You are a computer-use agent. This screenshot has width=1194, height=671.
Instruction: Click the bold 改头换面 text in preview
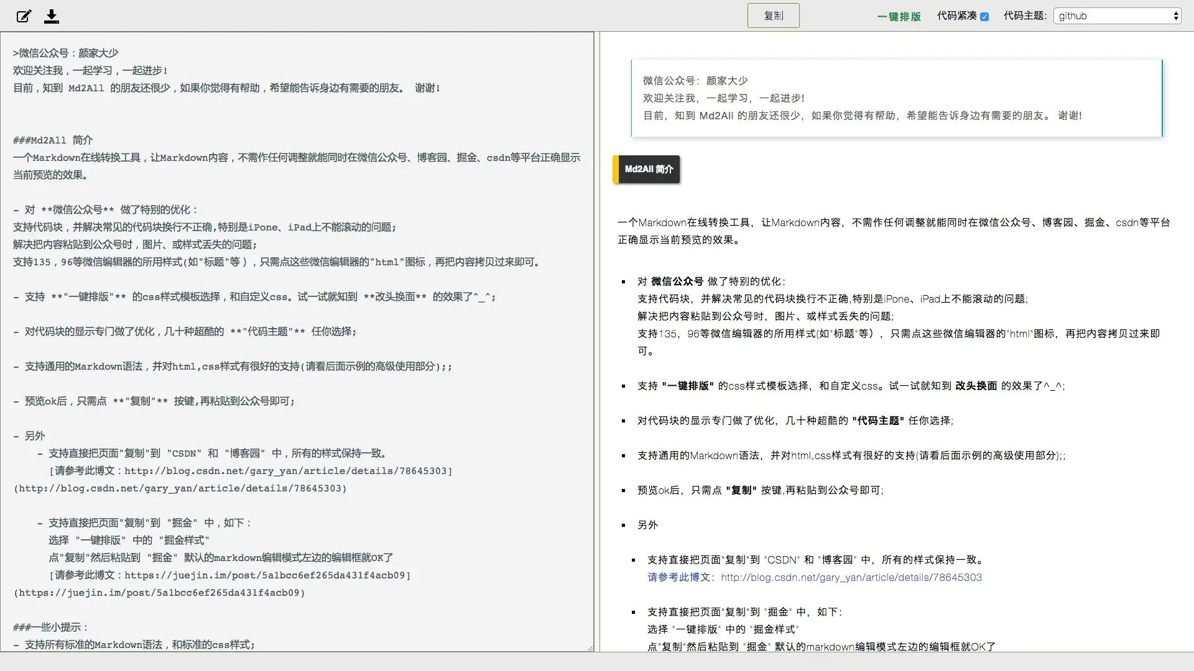pyautogui.click(x=976, y=386)
